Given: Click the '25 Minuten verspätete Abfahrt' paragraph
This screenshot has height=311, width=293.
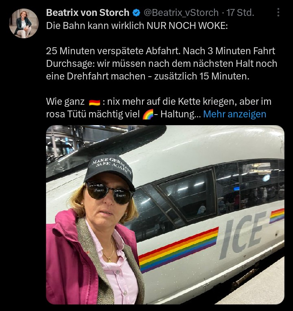Looking at the screenshot, I should click(x=162, y=64).
